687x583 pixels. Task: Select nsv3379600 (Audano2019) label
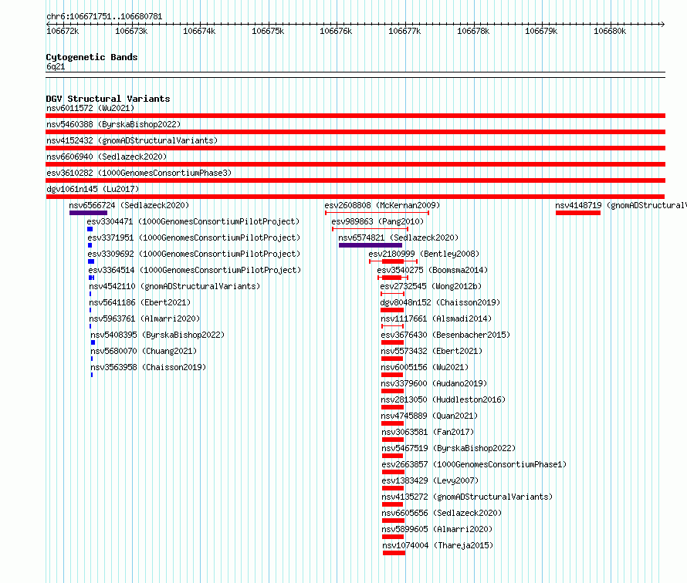click(434, 383)
